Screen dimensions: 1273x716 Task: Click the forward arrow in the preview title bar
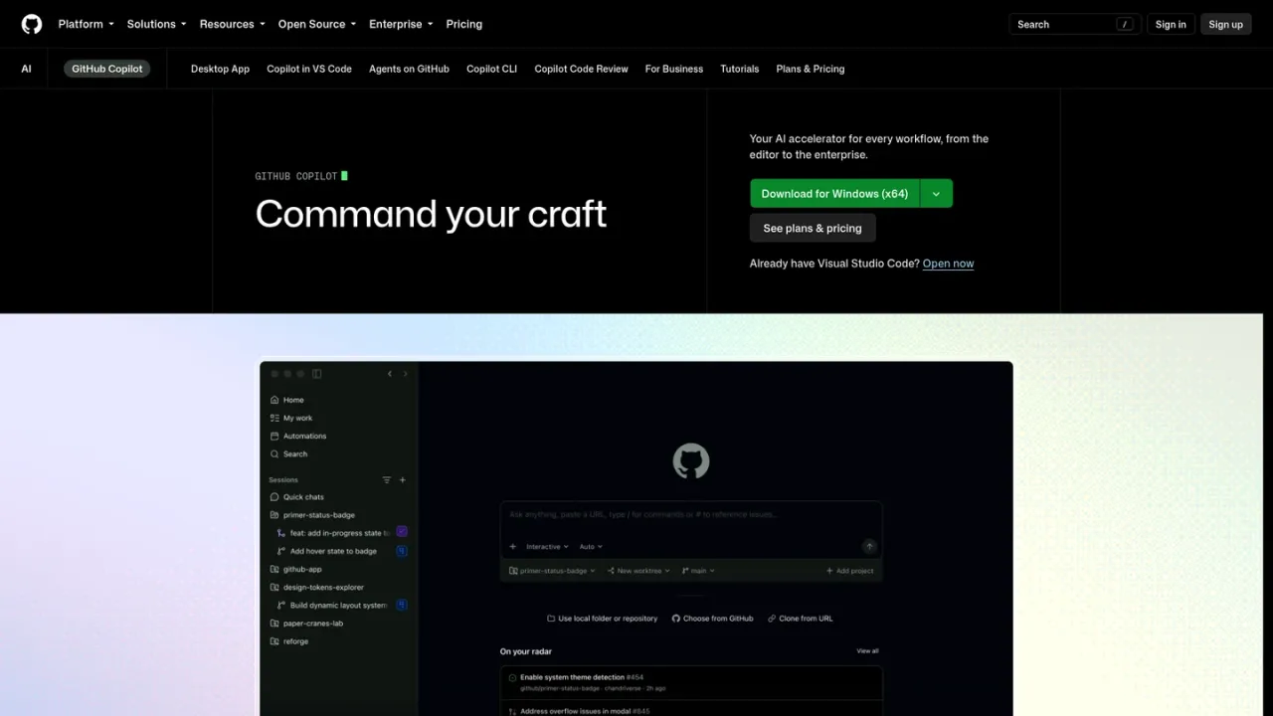pos(405,374)
